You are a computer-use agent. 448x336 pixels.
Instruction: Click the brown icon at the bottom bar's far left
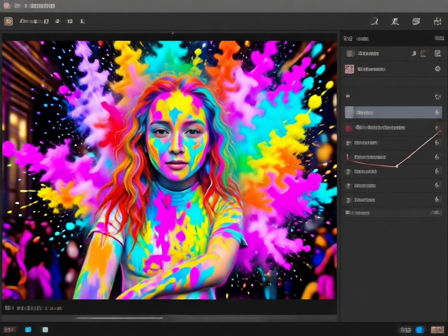point(10,329)
